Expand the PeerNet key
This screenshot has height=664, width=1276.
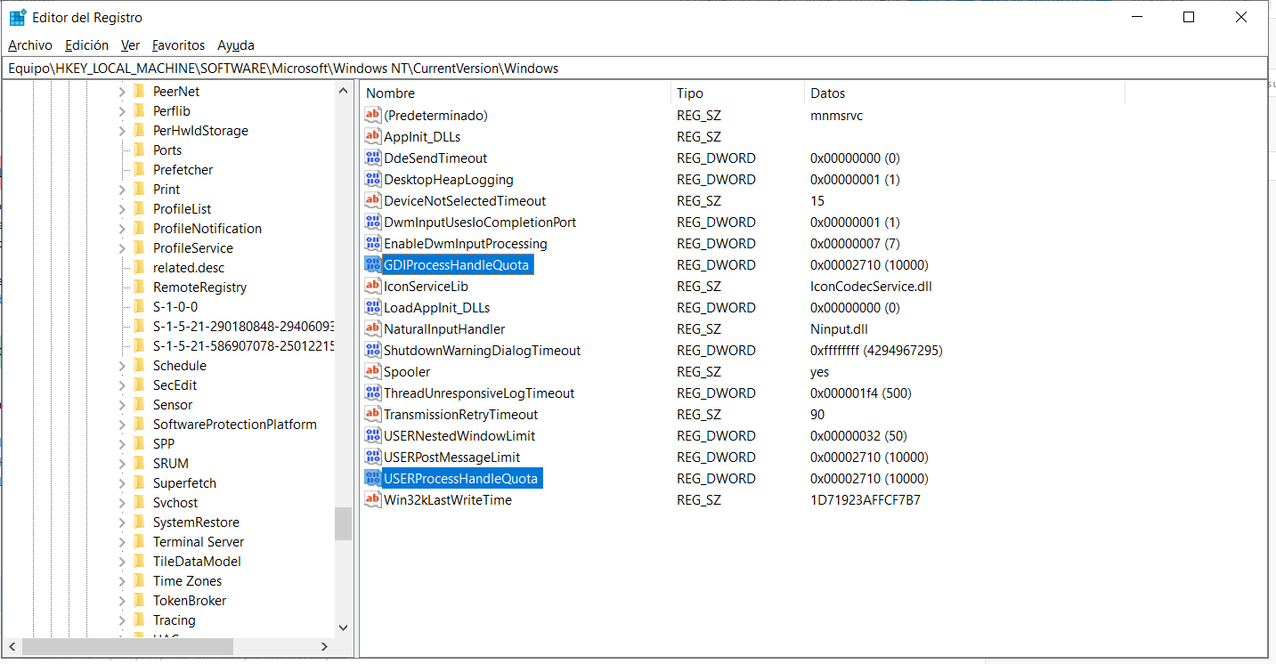[x=122, y=91]
